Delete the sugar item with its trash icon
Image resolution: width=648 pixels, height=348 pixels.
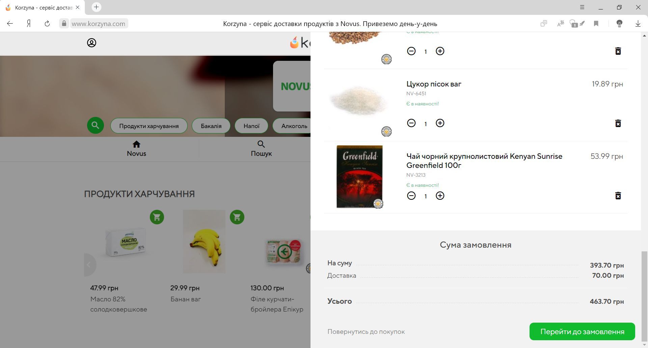618,123
